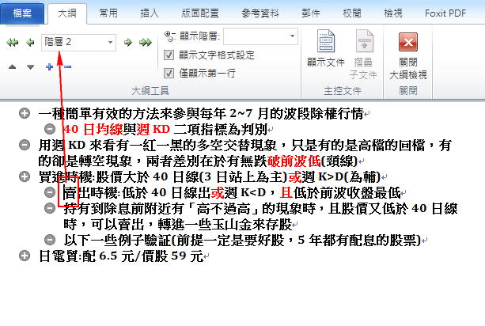This screenshot has width=485, height=326.
Task: Minus symbol beside 持有到除息前 paragraph
Action: click(x=50, y=208)
